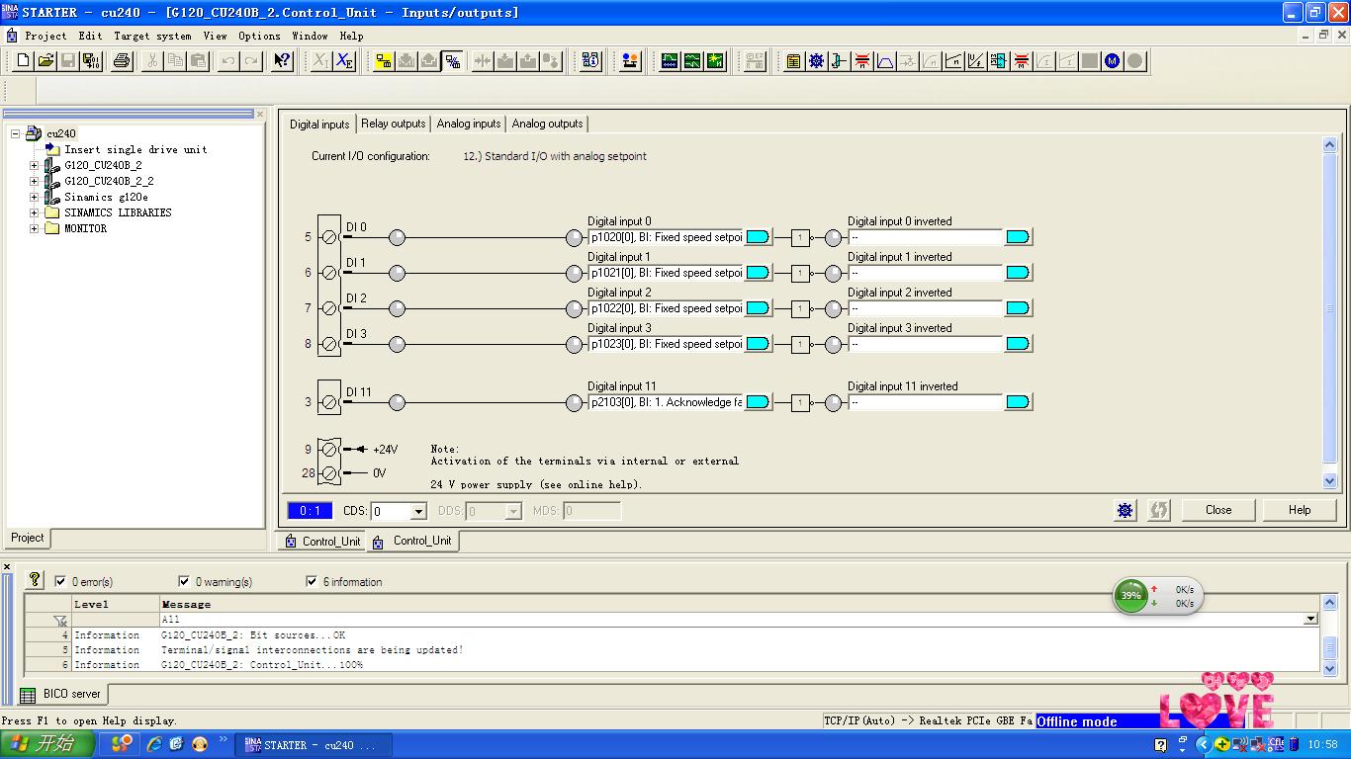Open the Options menu
This screenshot has width=1351, height=759.
pos(259,36)
